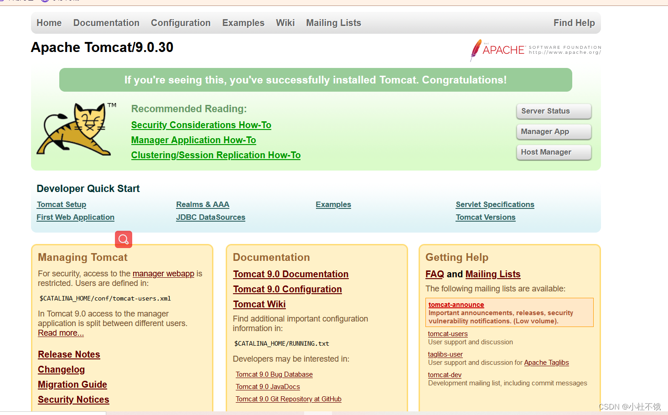Open Examples in the top navigation bar

(243, 23)
